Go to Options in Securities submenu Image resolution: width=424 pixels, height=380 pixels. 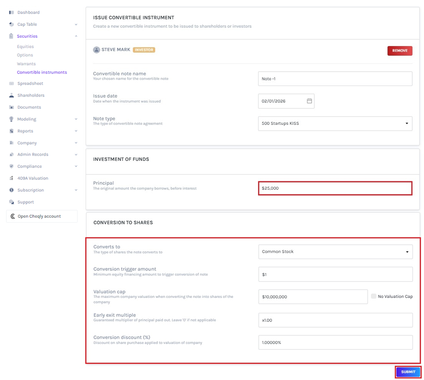pyautogui.click(x=25, y=55)
